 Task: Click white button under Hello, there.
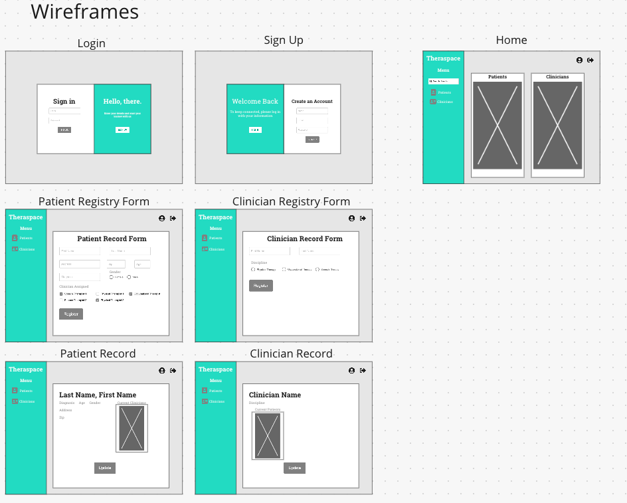tap(122, 130)
